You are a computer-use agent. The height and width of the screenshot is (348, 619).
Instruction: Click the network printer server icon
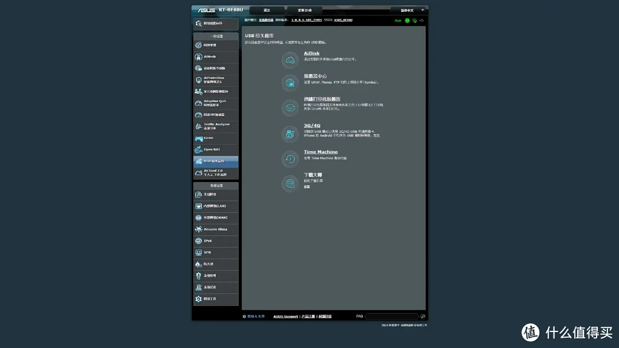(290, 108)
